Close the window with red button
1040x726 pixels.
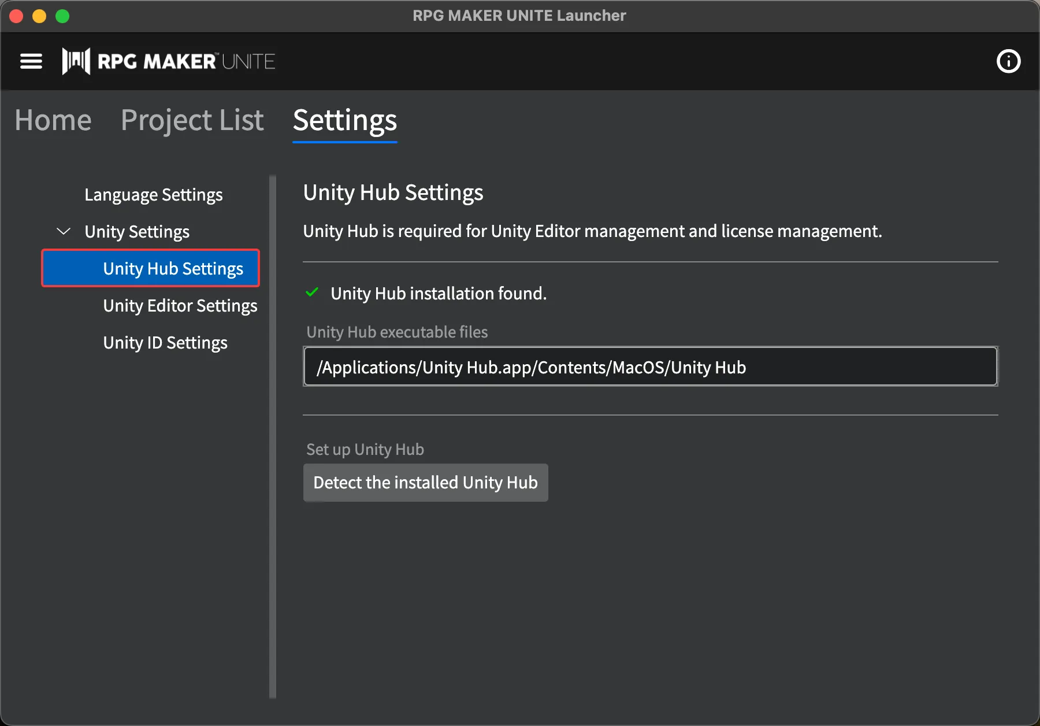[x=16, y=16]
